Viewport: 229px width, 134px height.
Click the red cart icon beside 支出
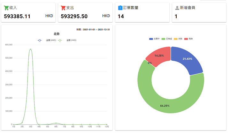(63, 8)
